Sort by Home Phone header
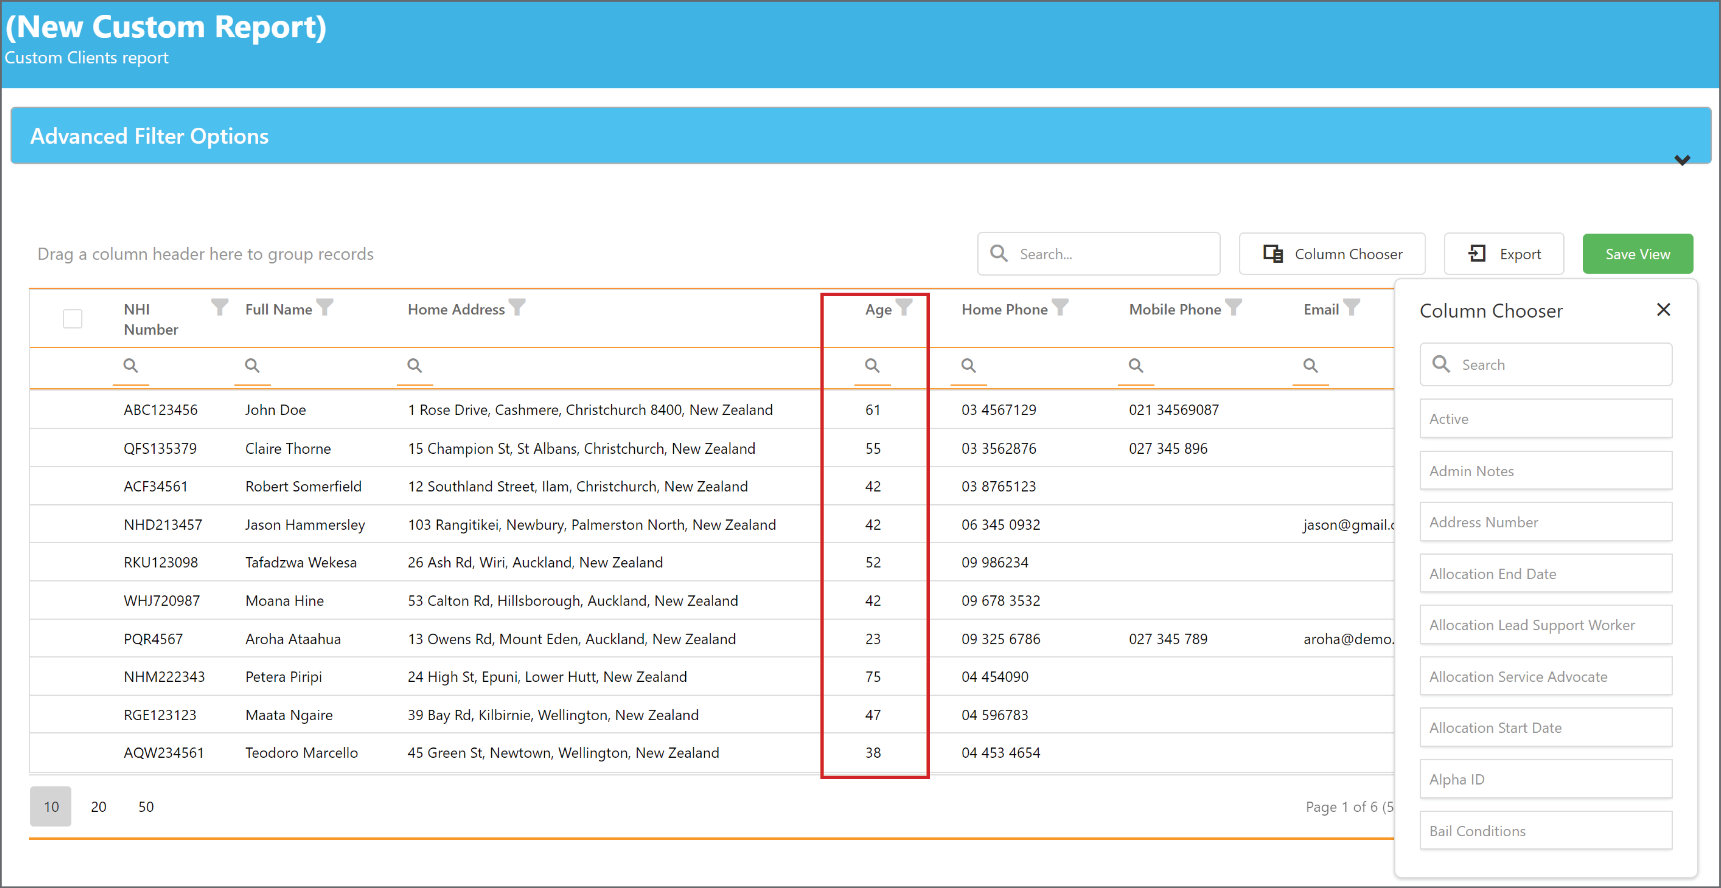 click(1004, 309)
